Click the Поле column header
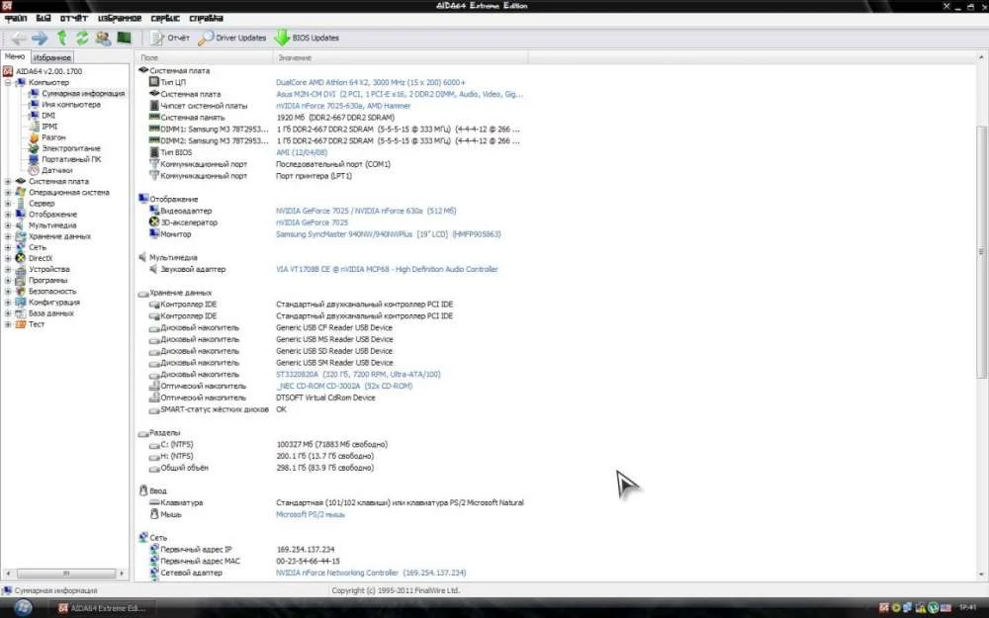989x618 pixels. (204, 57)
